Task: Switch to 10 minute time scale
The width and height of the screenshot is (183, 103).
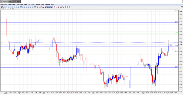Action: tap(14, 7)
